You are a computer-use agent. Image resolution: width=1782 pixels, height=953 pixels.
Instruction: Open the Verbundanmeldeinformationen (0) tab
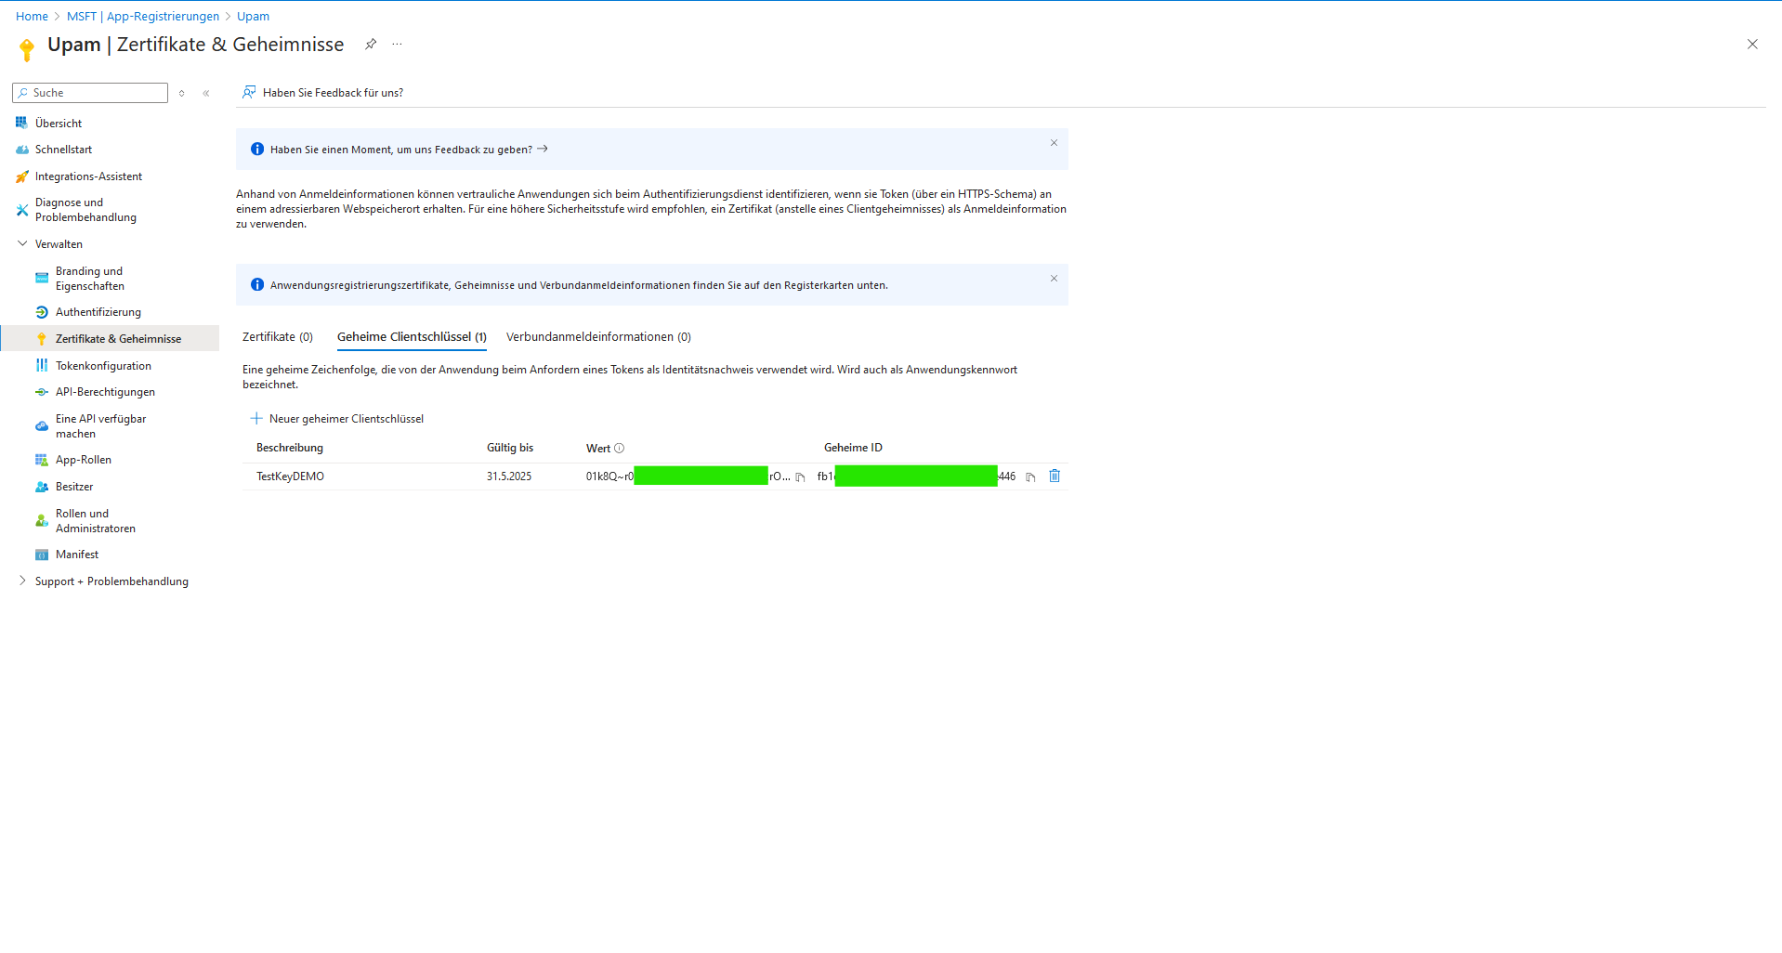coord(598,337)
